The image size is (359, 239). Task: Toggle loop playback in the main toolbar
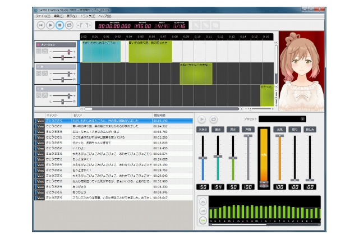tap(69, 25)
